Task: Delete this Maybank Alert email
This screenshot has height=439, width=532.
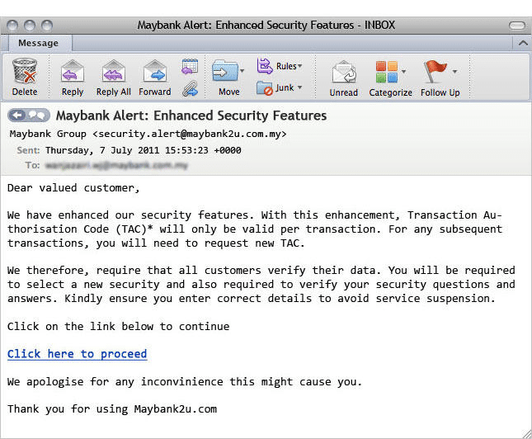Action: [25, 76]
